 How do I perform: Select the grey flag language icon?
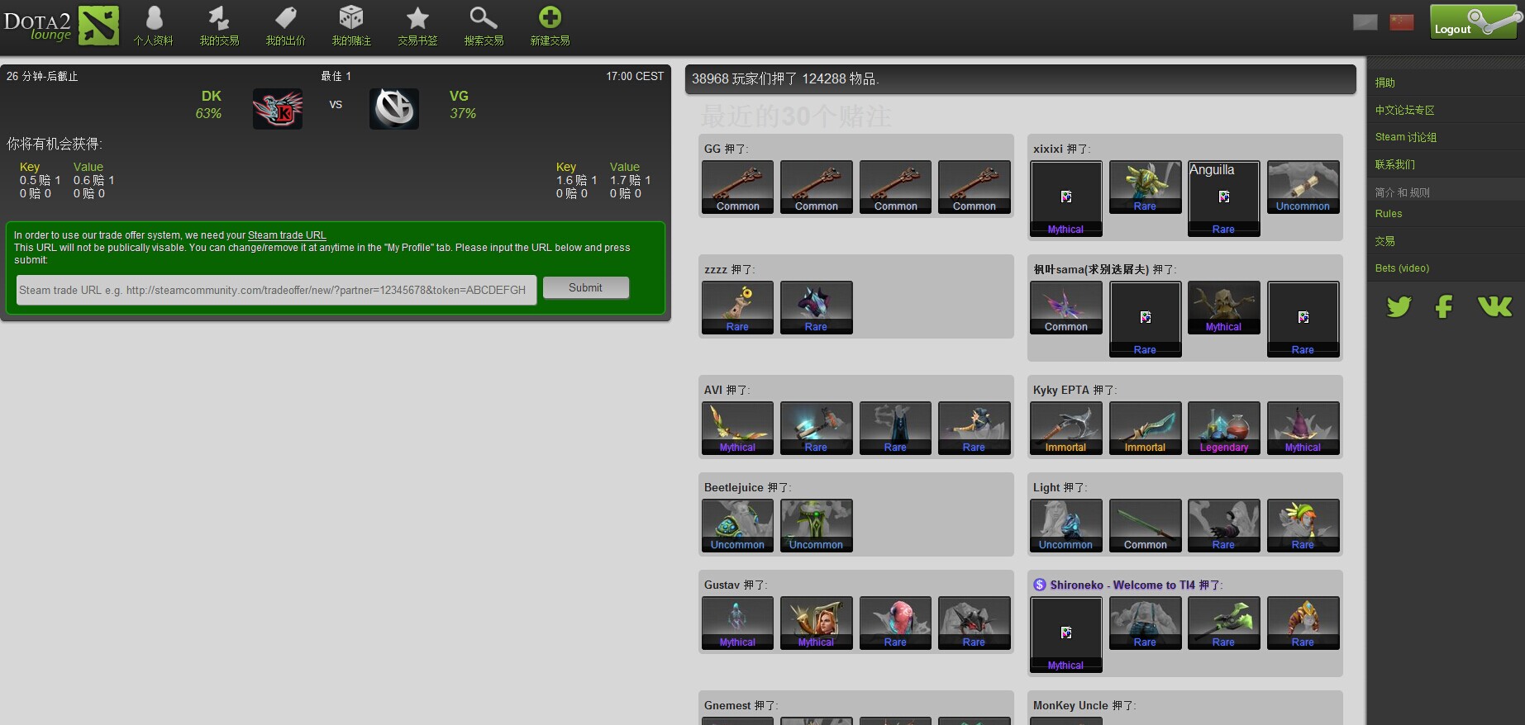[1365, 21]
